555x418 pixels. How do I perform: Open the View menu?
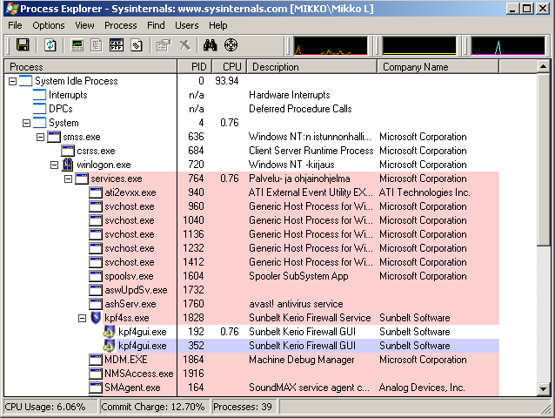(84, 25)
